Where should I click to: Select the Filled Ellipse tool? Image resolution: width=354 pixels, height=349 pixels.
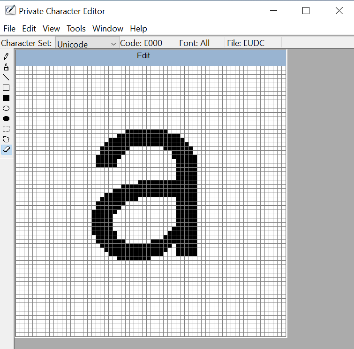coord(6,119)
